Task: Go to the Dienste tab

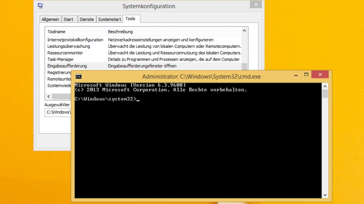Action: 86,19
